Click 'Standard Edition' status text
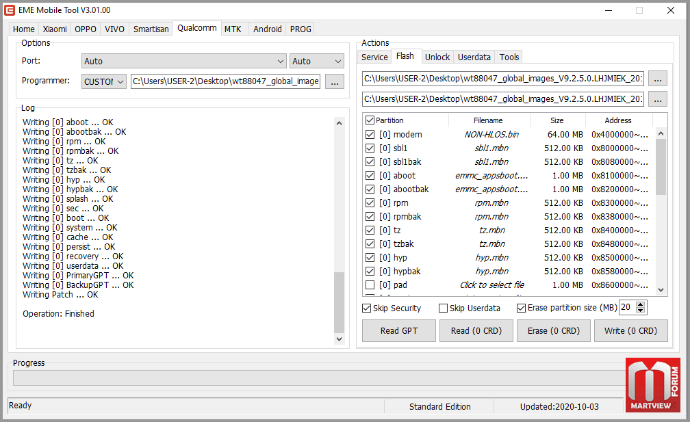 (x=439, y=407)
